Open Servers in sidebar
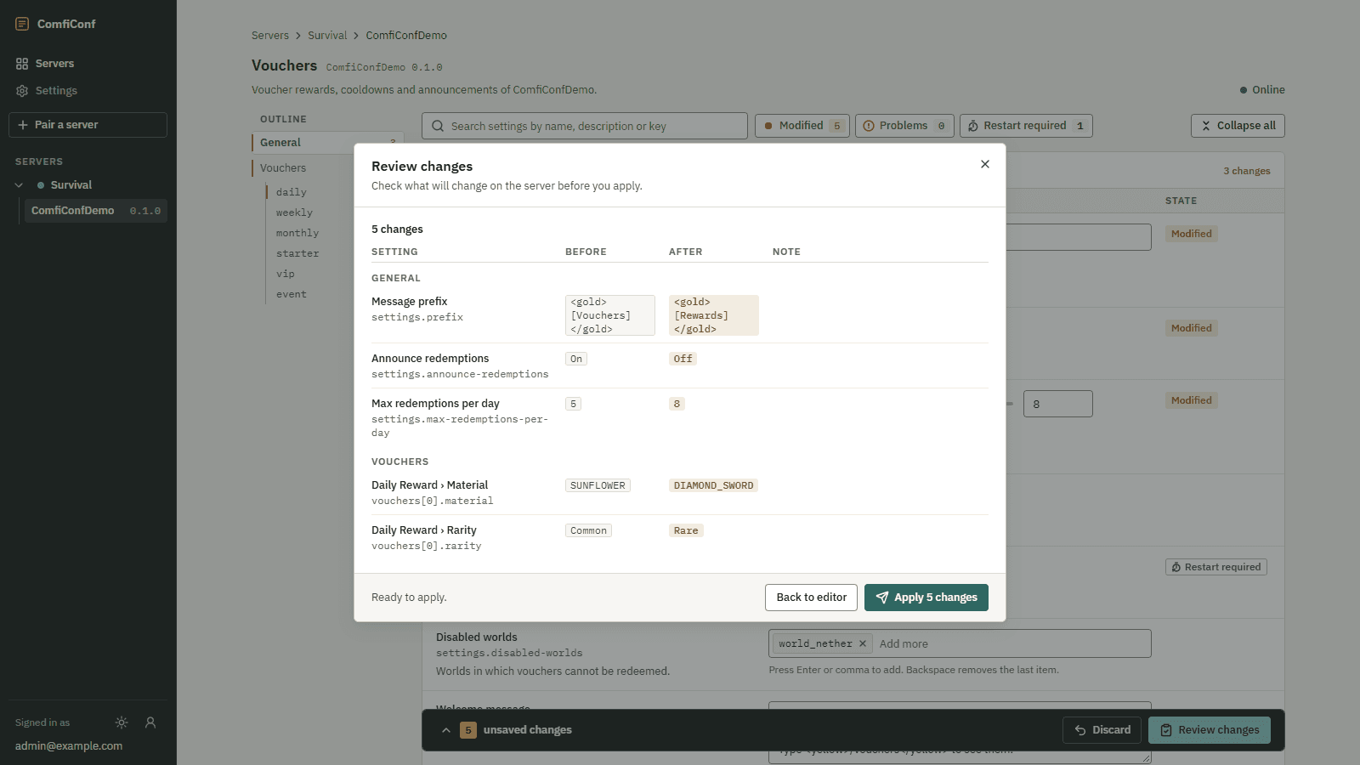 [88, 64]
